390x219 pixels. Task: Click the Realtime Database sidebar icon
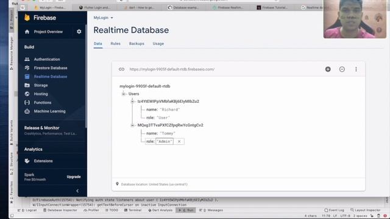point(27,77)
